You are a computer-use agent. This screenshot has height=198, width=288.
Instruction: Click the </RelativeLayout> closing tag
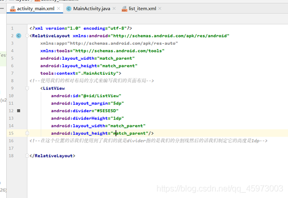[53, 156]
